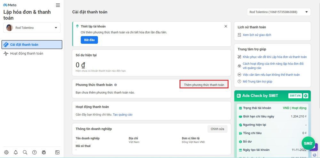Viewport: 320px width, 158px height.
Task: Click the Số dư row in Ads Check
Action: pos(273,141)
